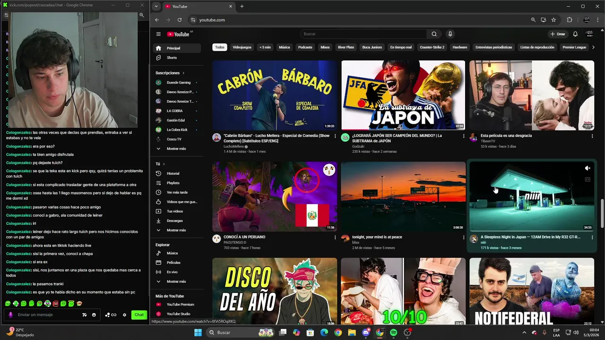Open a new tab with the plus button
The width and height of the screenshot is (605, 340).
pos(242,6)
